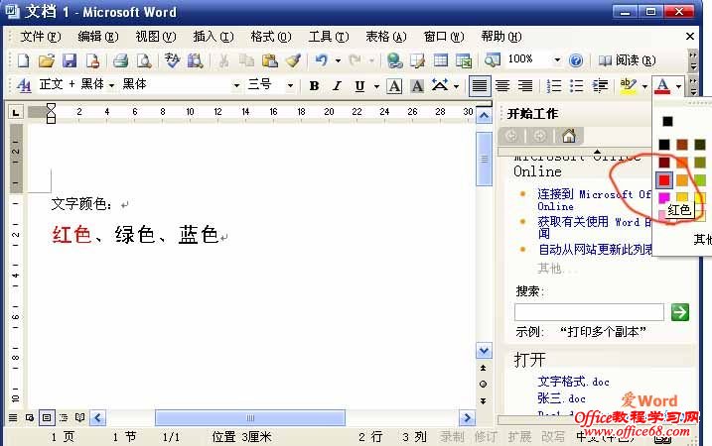Click the blue Help question mark icon
712x446 pixels.
point(575,60)
